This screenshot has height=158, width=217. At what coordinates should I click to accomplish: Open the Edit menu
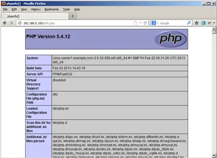pyautogui.click(x=14, y=9)
